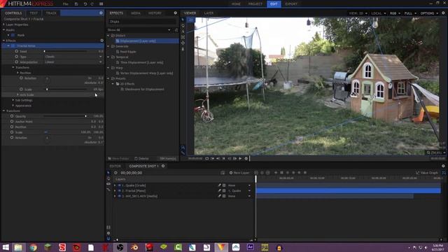
Task: Toggle Seed keyframe circle in Fractal Noise
Action: pos(16,51)
